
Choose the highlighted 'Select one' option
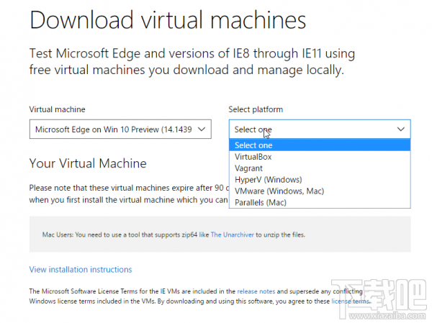coord(320,145)
